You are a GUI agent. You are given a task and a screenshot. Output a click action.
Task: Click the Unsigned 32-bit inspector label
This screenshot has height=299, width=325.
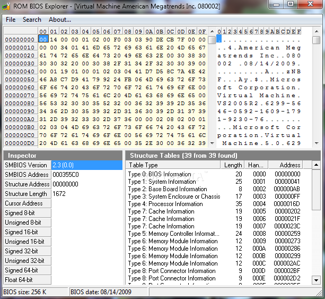[28, 261]
